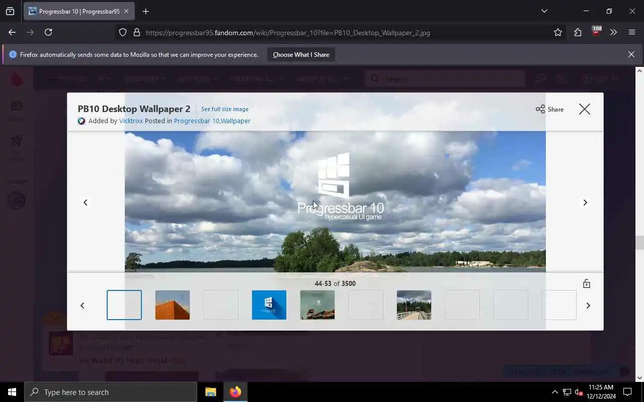Dismiss the Firefox data notification bar
The image size is (644, 402).
coord(631,54)
